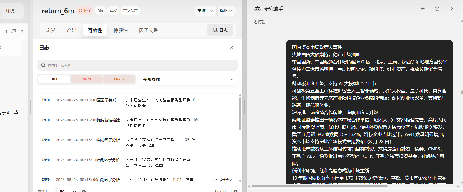Toggle INFO log level filter
This screenshot has width=463, height=192.
click(x=54, y=79)
